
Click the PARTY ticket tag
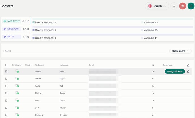point(12,37)
